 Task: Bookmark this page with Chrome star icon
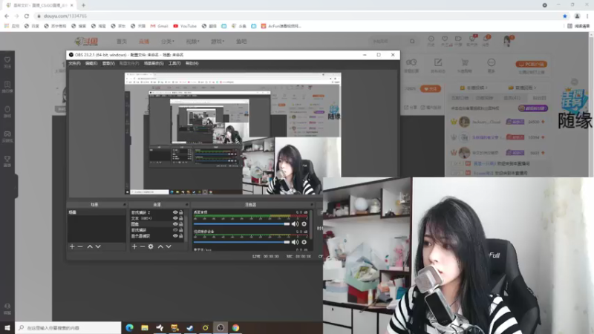point(565,16)
